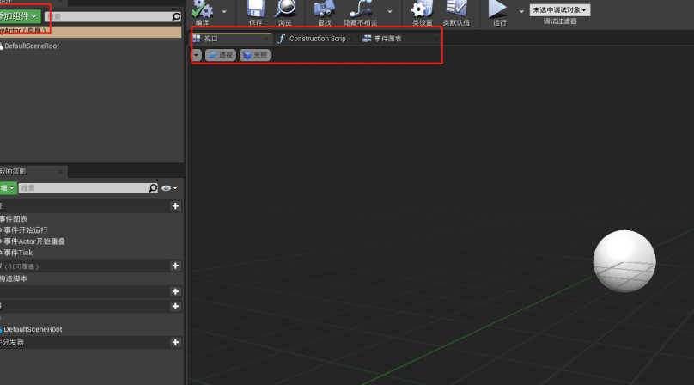This screenshot has width=694, height=385.
Task: Toggle the Perspective (透视) viewport button
Action: pyautogui.click(x=220, y=54)
